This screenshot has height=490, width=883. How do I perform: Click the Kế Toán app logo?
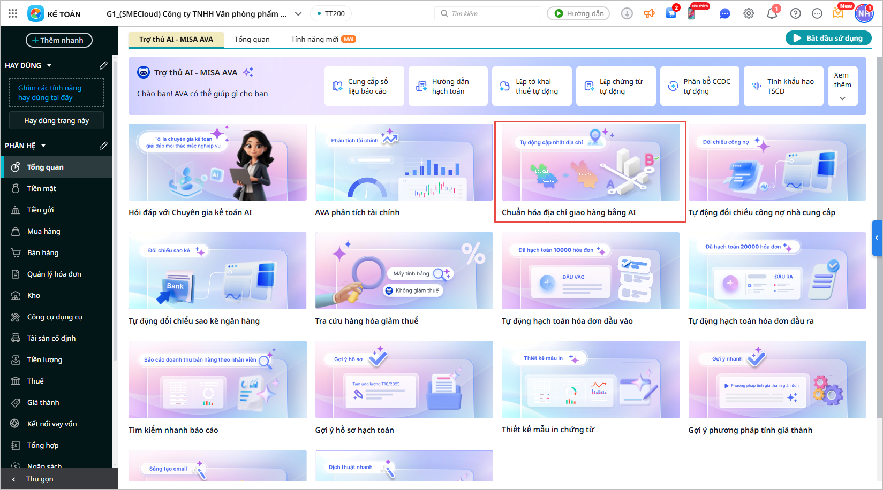[x=36, y=13]
